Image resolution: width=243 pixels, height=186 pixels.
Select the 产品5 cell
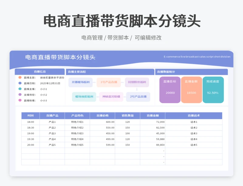[52, 145]
